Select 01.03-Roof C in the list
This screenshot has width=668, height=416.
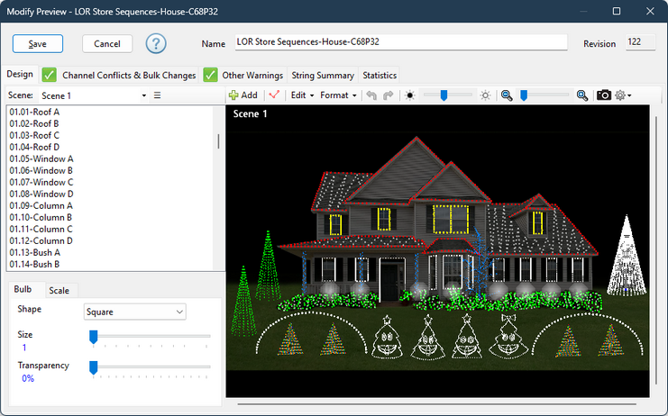34,135
